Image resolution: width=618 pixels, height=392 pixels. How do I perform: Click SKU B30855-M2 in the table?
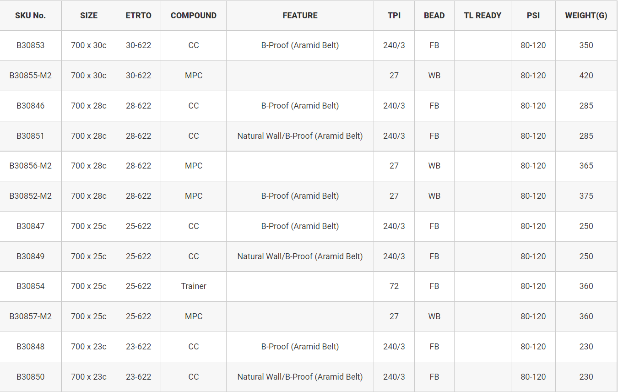point(30,76)
